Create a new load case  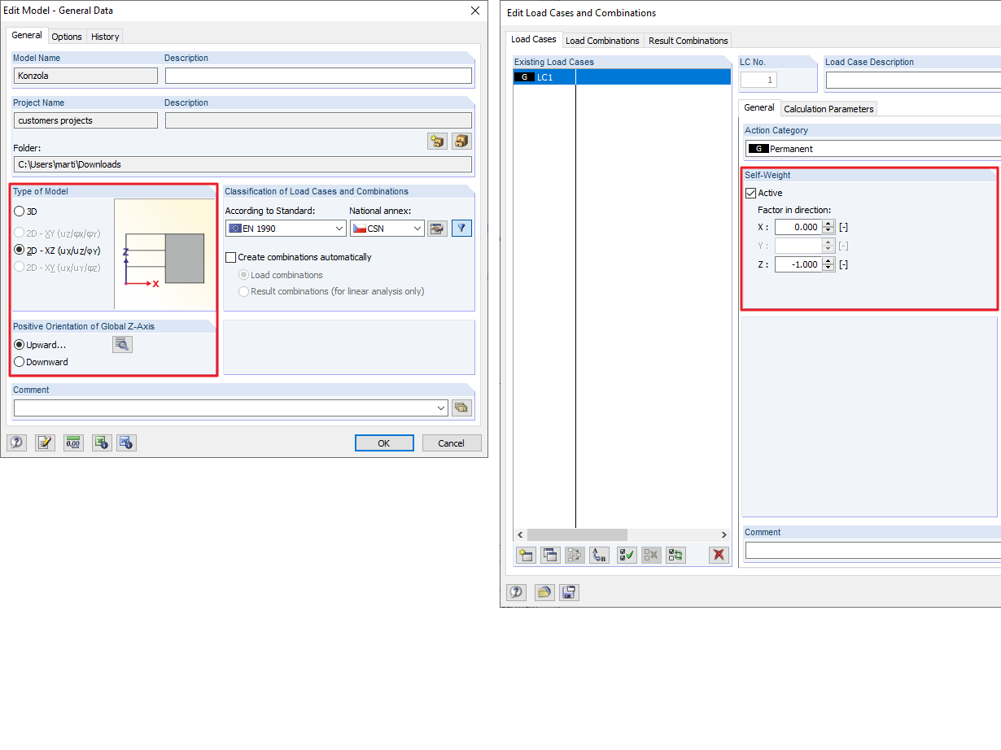tap(526, 555)
